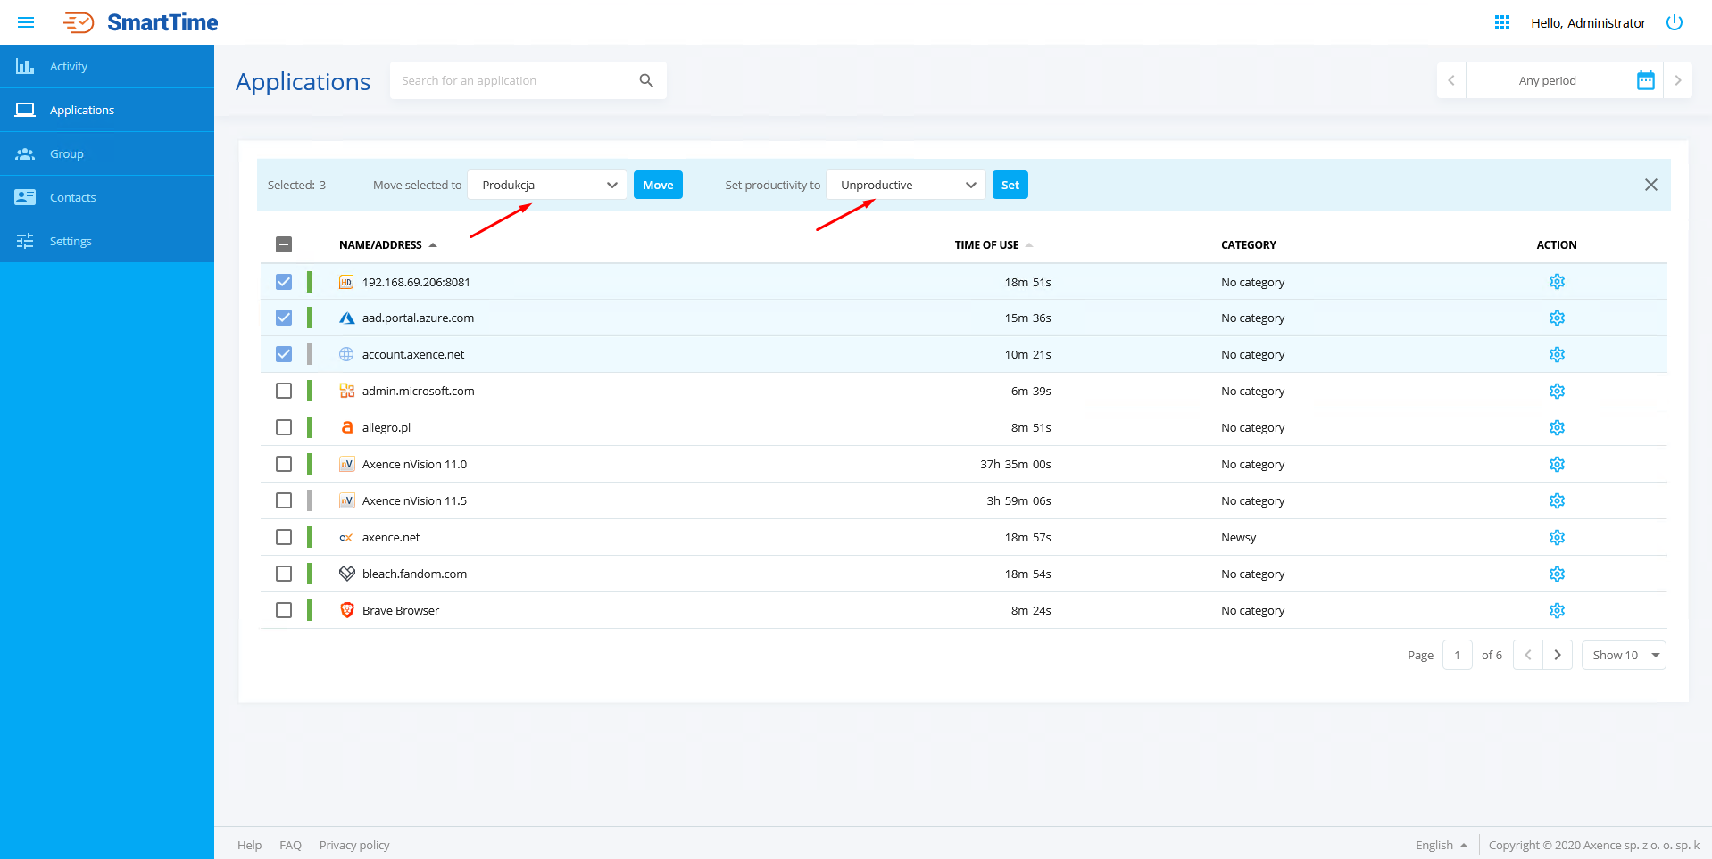Expand the Produkcja category dropdown
Viewport: 1712px width, 859px height.
click(547, 185)
